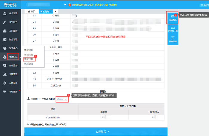Screen dimensions: 209x136
Task: Select 智能税务 in the flyout menu
Action: 29,59
